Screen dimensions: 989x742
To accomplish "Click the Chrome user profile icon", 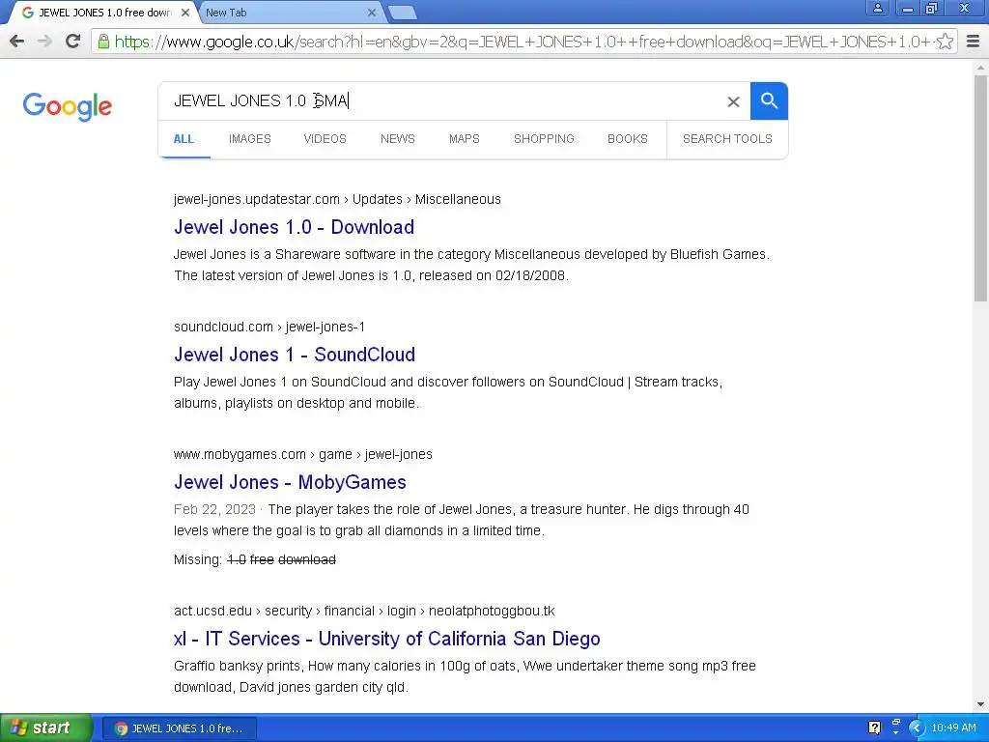I will pos(877,8).
